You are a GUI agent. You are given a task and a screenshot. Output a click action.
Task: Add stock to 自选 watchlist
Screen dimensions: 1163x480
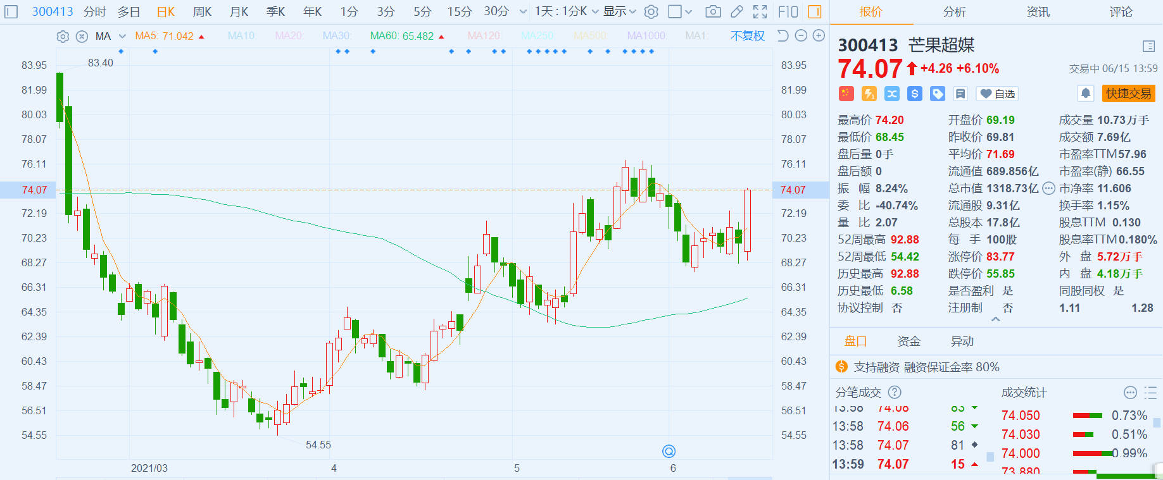997,94
